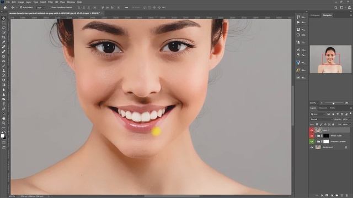Viewport: 353px width, 198px height.
Task: Select the Horizontal Type tool
Action: click(x=4, y=104)
